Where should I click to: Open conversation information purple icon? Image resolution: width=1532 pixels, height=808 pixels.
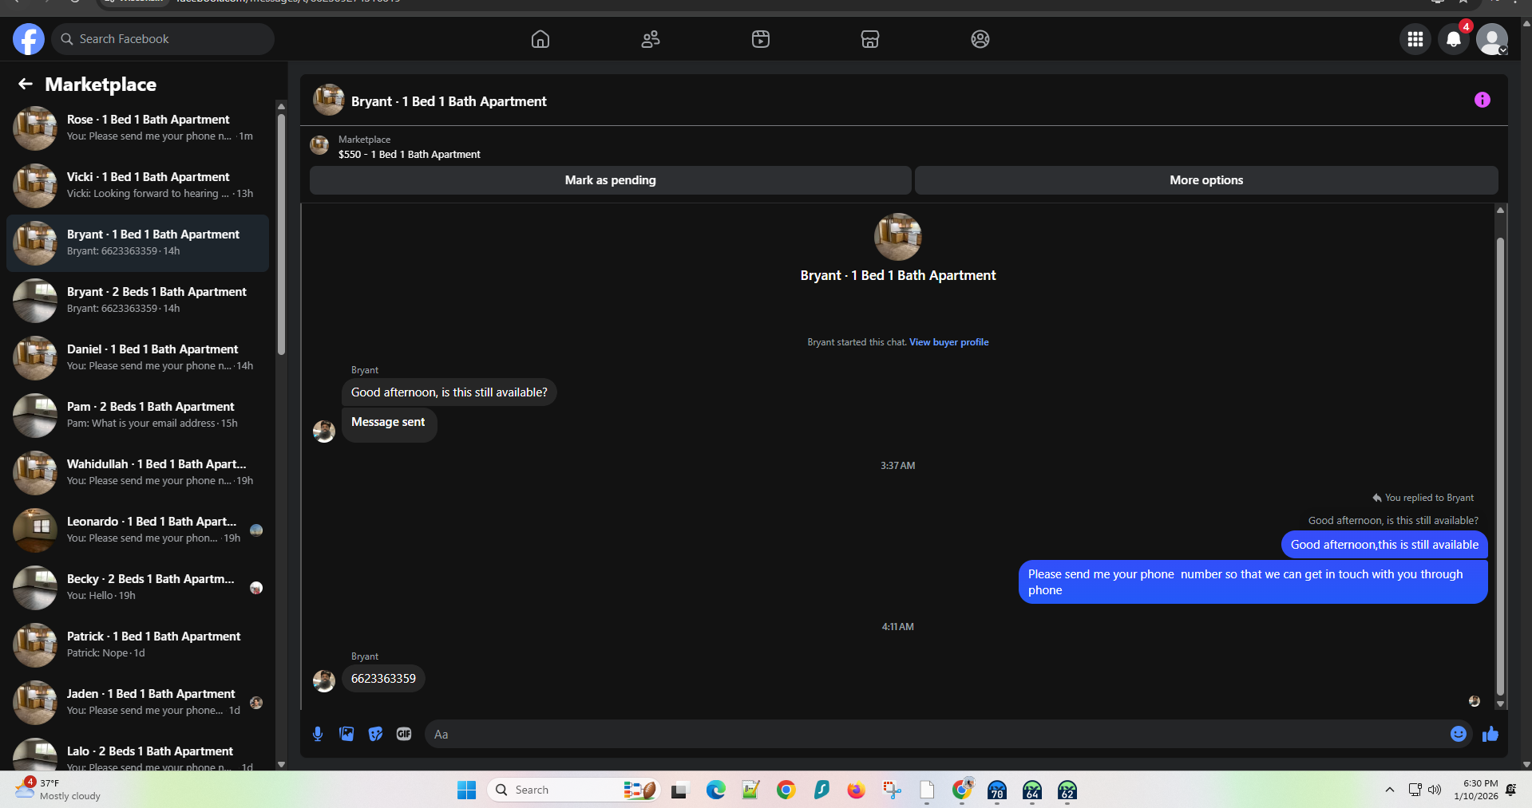[x=1483, y=100]
